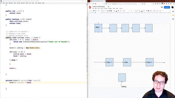Click the Linked List Workspace title field
This screenshot has width=175, height=98.
point(99,7)
